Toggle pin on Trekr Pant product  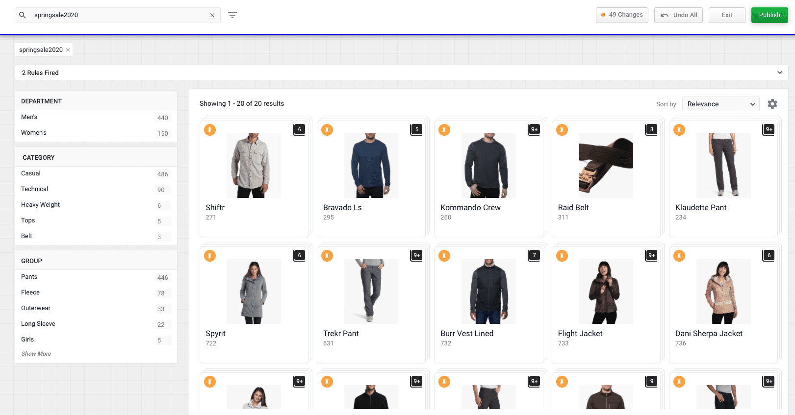pos(327,256)
